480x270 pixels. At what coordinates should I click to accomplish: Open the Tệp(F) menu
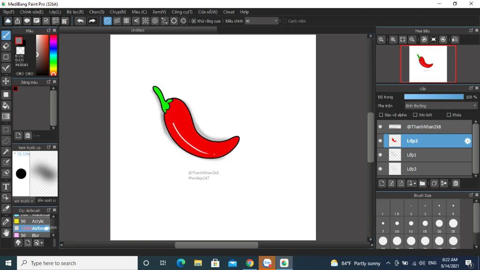8,12
